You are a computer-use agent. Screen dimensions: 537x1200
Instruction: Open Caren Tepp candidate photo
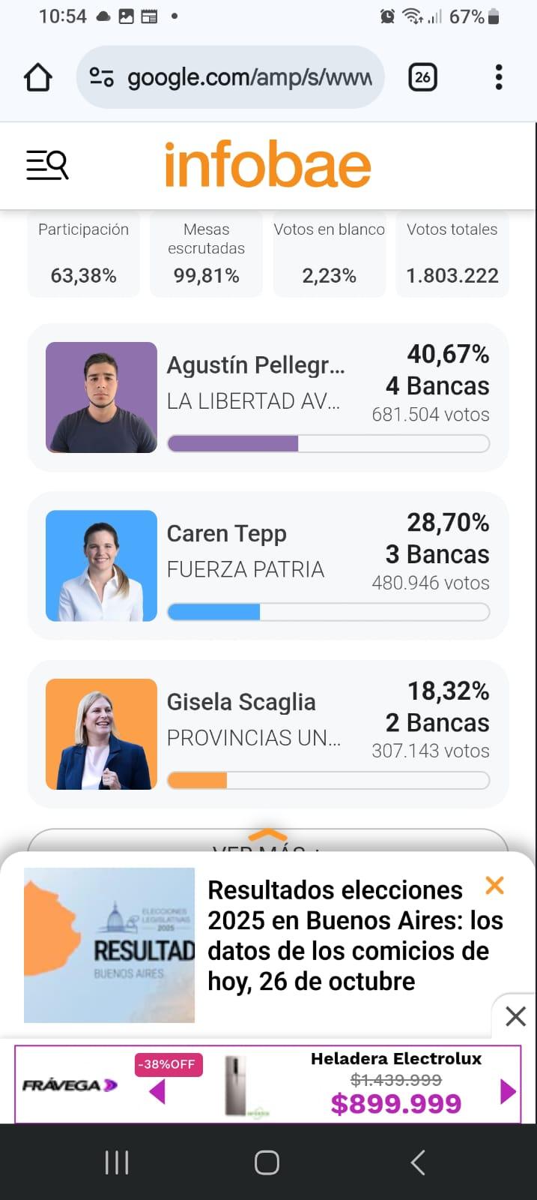point(101,565)
